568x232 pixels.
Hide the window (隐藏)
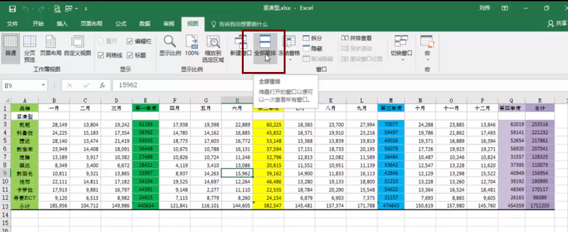312,49
